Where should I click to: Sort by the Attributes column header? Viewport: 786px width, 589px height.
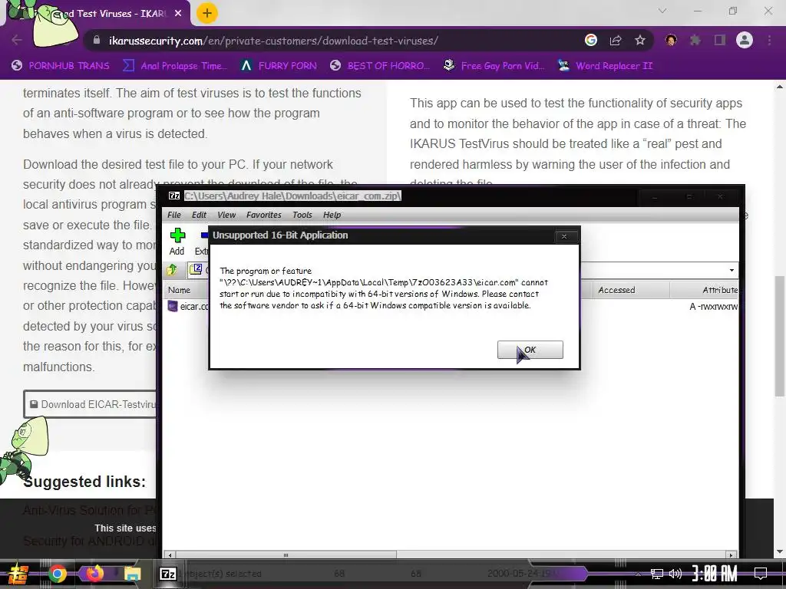(705, 290)
